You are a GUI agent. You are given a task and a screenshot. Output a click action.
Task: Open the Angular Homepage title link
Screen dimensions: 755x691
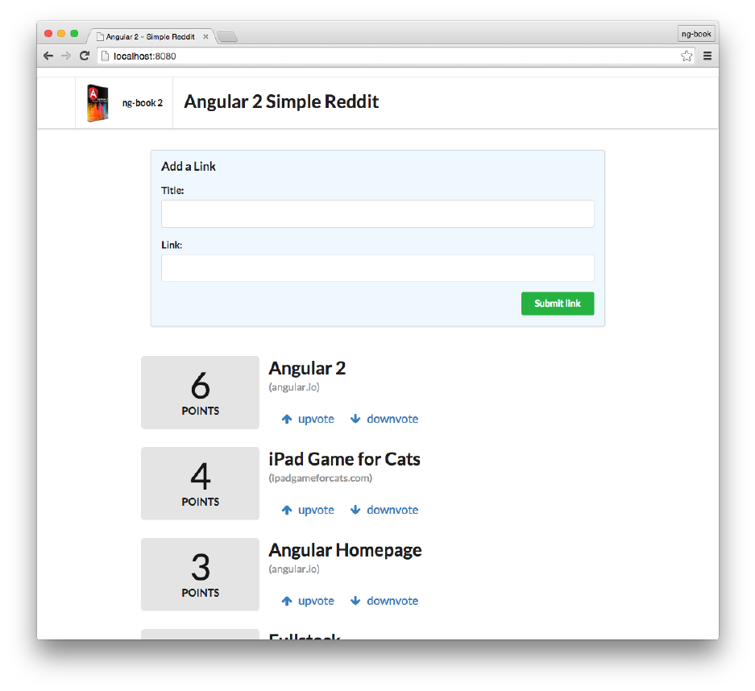tap(345, 550)
